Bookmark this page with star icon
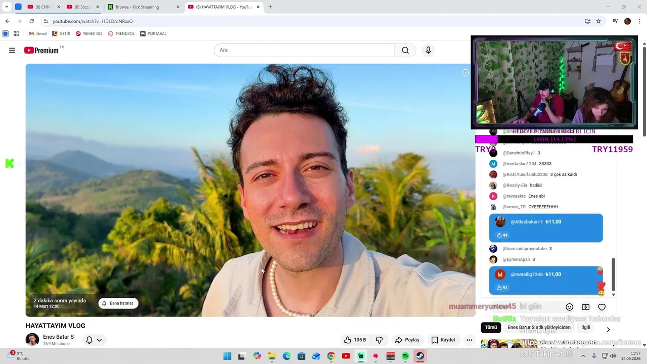647x364 pixels. (x=598, y=21)
